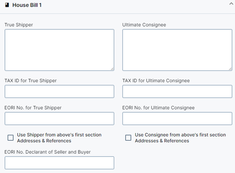
Task: Tick the Use Consignee from above's first section checkbox
Action: pyautogui.click(x=128, y=138)
